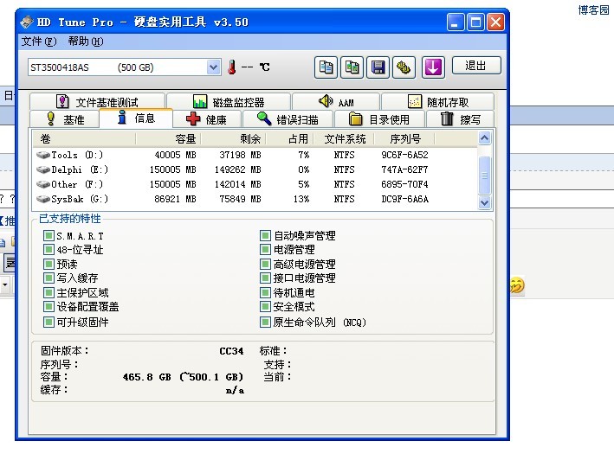This screenshot has height=460, width=614.
Task: Select serial number 747A-62F7
Action: click(405, 169)
